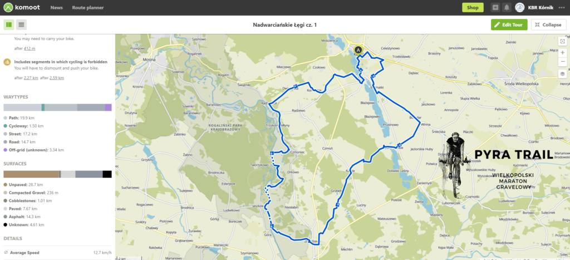Viewport: 570px width, 260px height.
Task: Click the purple Off-grid waytype bar segment
Action: click(108, 107)
